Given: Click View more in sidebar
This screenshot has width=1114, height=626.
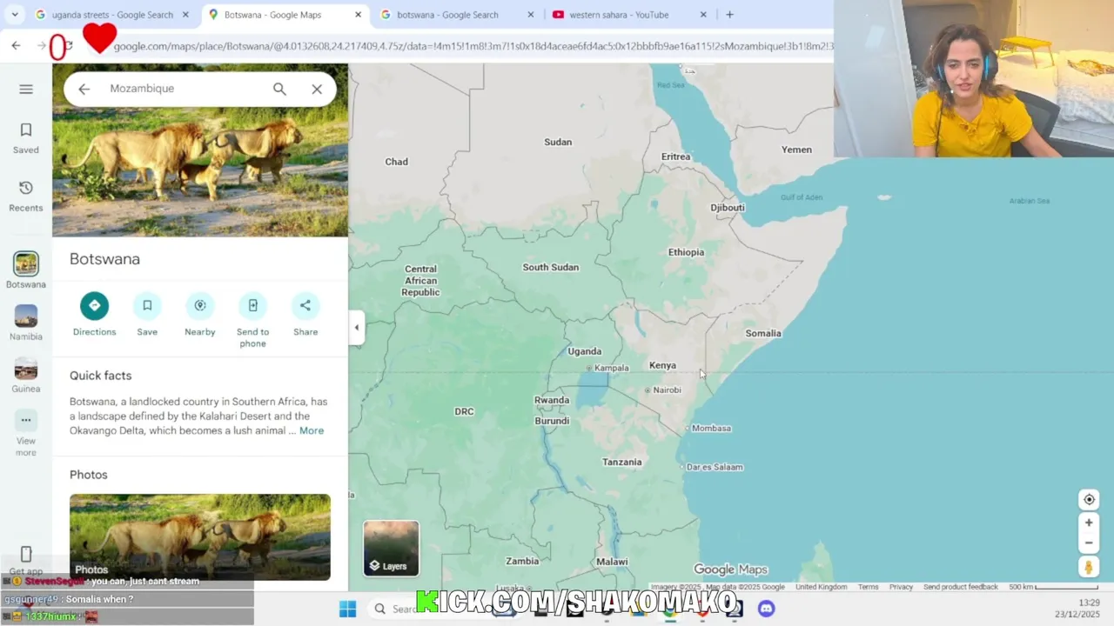Looking at the screenshot, I should [x=26, y=435].
